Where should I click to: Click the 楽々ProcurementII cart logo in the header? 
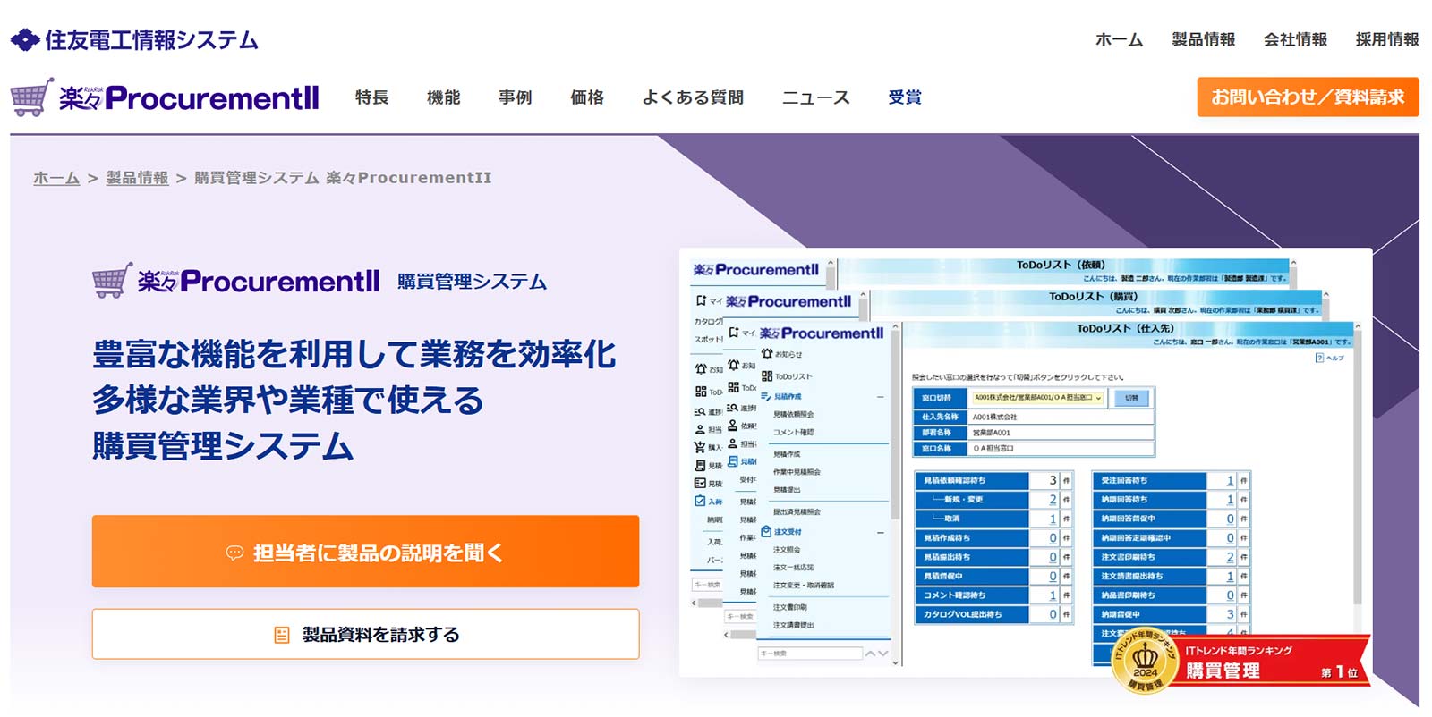[165, 97]
